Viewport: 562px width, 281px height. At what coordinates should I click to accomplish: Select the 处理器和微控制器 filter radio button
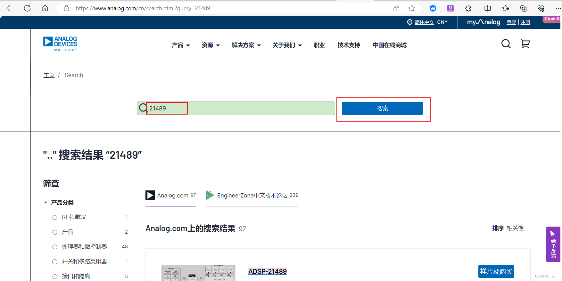click(x=55, y=247)
